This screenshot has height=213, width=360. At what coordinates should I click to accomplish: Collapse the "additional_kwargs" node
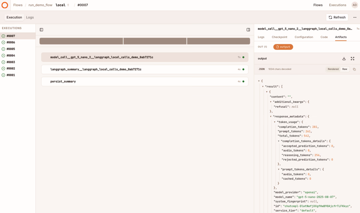(271, 102)
